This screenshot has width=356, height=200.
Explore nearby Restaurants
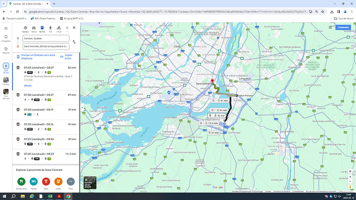click(21, 183)
